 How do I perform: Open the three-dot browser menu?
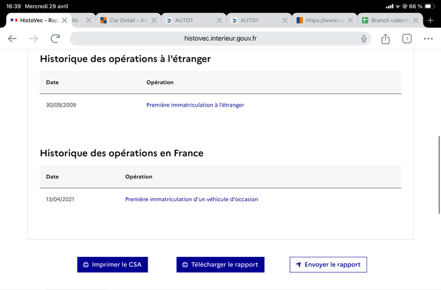(428, 39)
